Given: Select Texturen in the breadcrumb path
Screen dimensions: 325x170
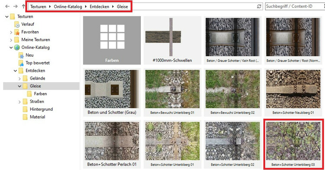Looking at the screenshot, I should (x=38, y=6).
